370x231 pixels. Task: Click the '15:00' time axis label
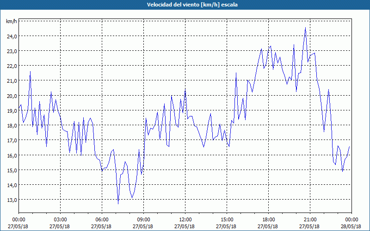point(227,220)
